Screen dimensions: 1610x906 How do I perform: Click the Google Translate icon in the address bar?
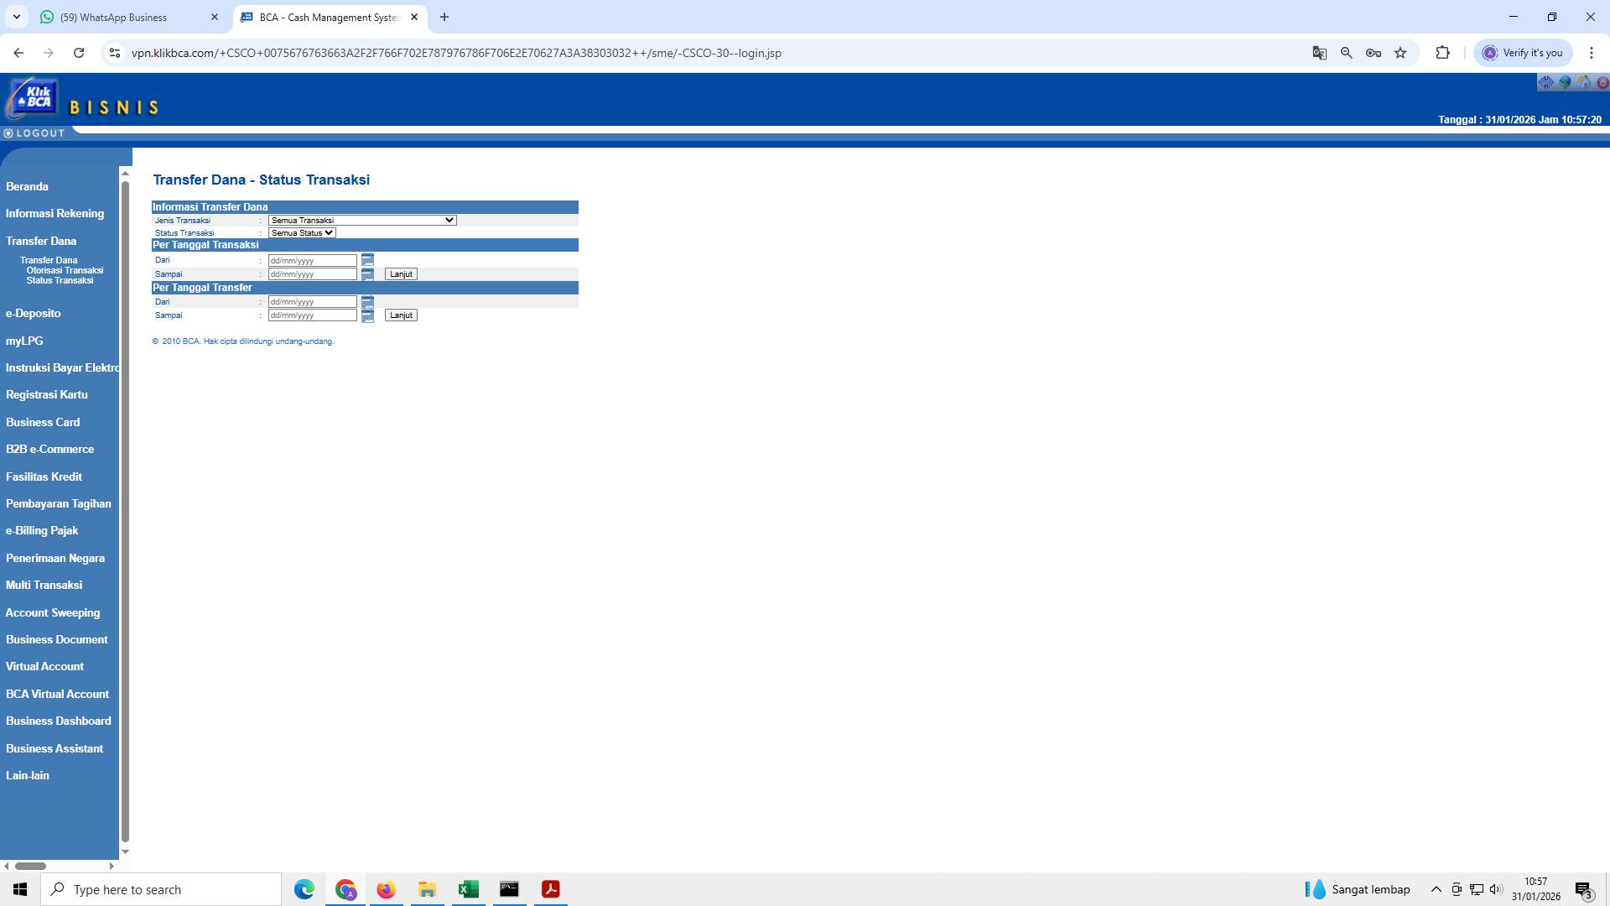tap(1320, 52)
